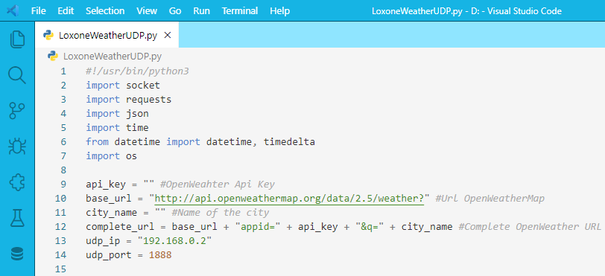Click line number 15 in the gutter

(x=61, y=269)
